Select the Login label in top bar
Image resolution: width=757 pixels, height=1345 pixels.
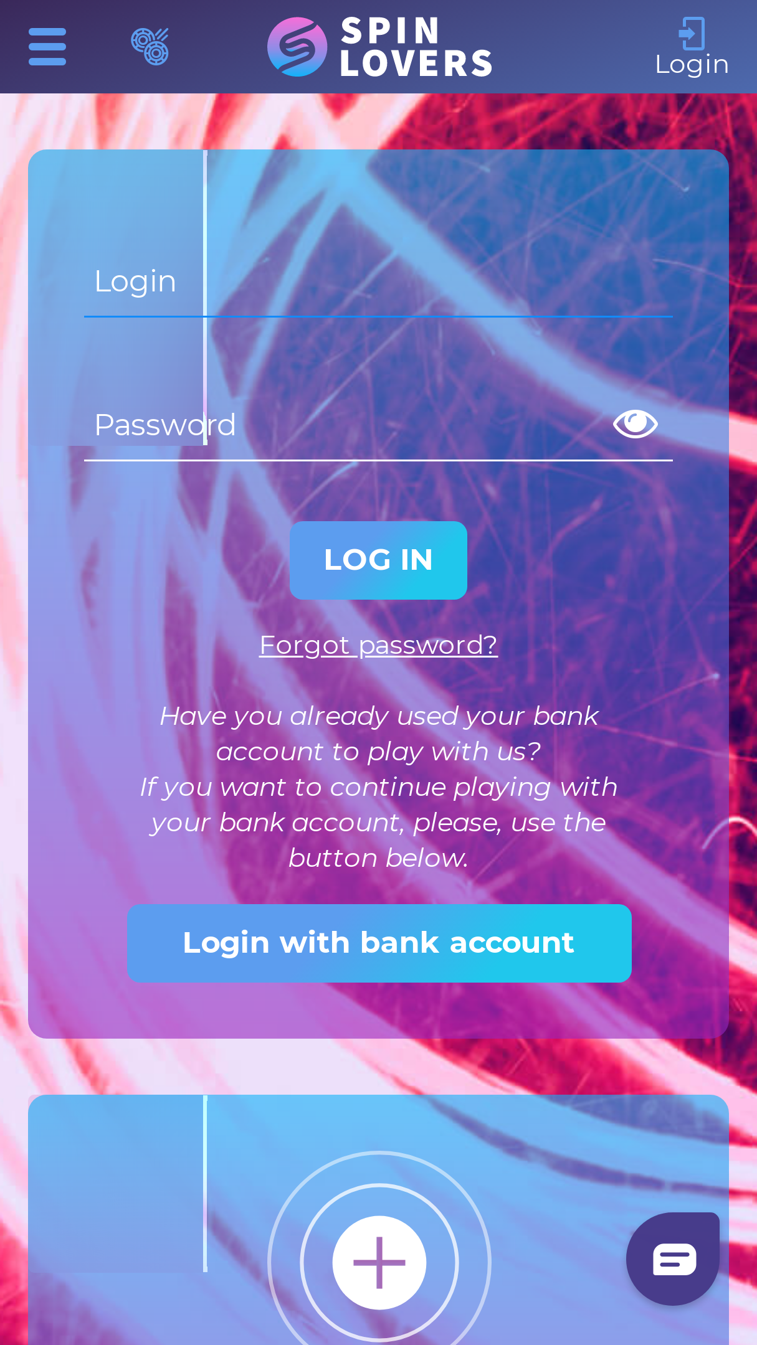(x=692, y=65)
